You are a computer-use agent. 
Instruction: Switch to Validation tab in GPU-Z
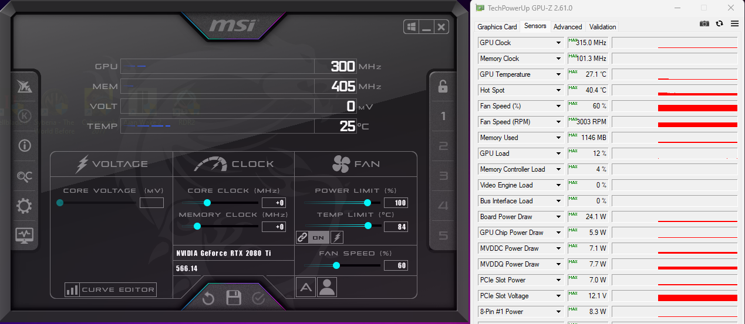pos(603,27)
